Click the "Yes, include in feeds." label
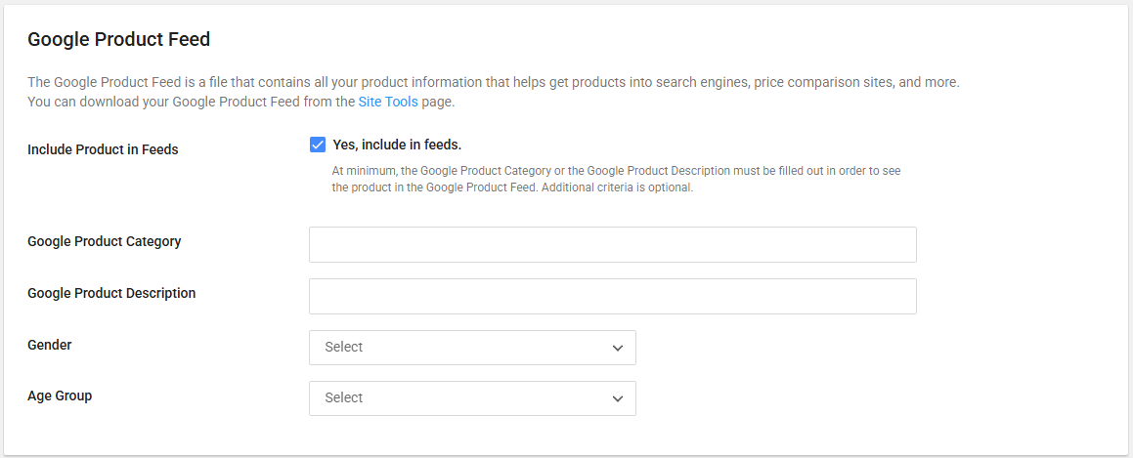 (x=396, y=146)
